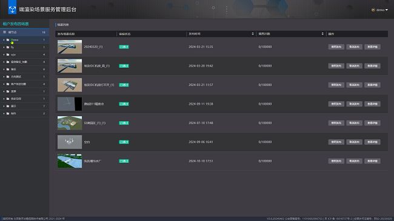The width and height of the screenshot is (394, 221).
Task: Click 禁用发布 for the 2024-09-11 19:38 scene
Action: [336, 104]
